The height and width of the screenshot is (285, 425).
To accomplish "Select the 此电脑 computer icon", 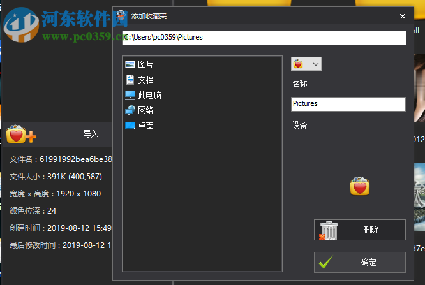I will [x=130, y=95].
